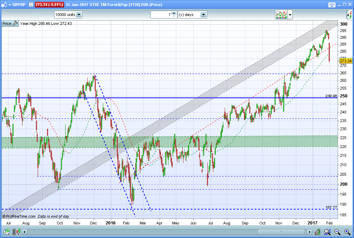Click the ProRealTime.com copyright text

coord(19,216)
